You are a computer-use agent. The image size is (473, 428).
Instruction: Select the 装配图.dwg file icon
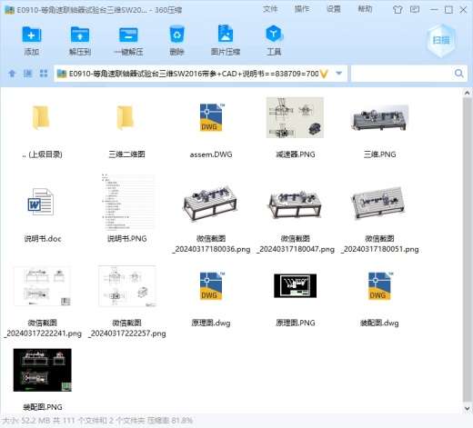379,286
